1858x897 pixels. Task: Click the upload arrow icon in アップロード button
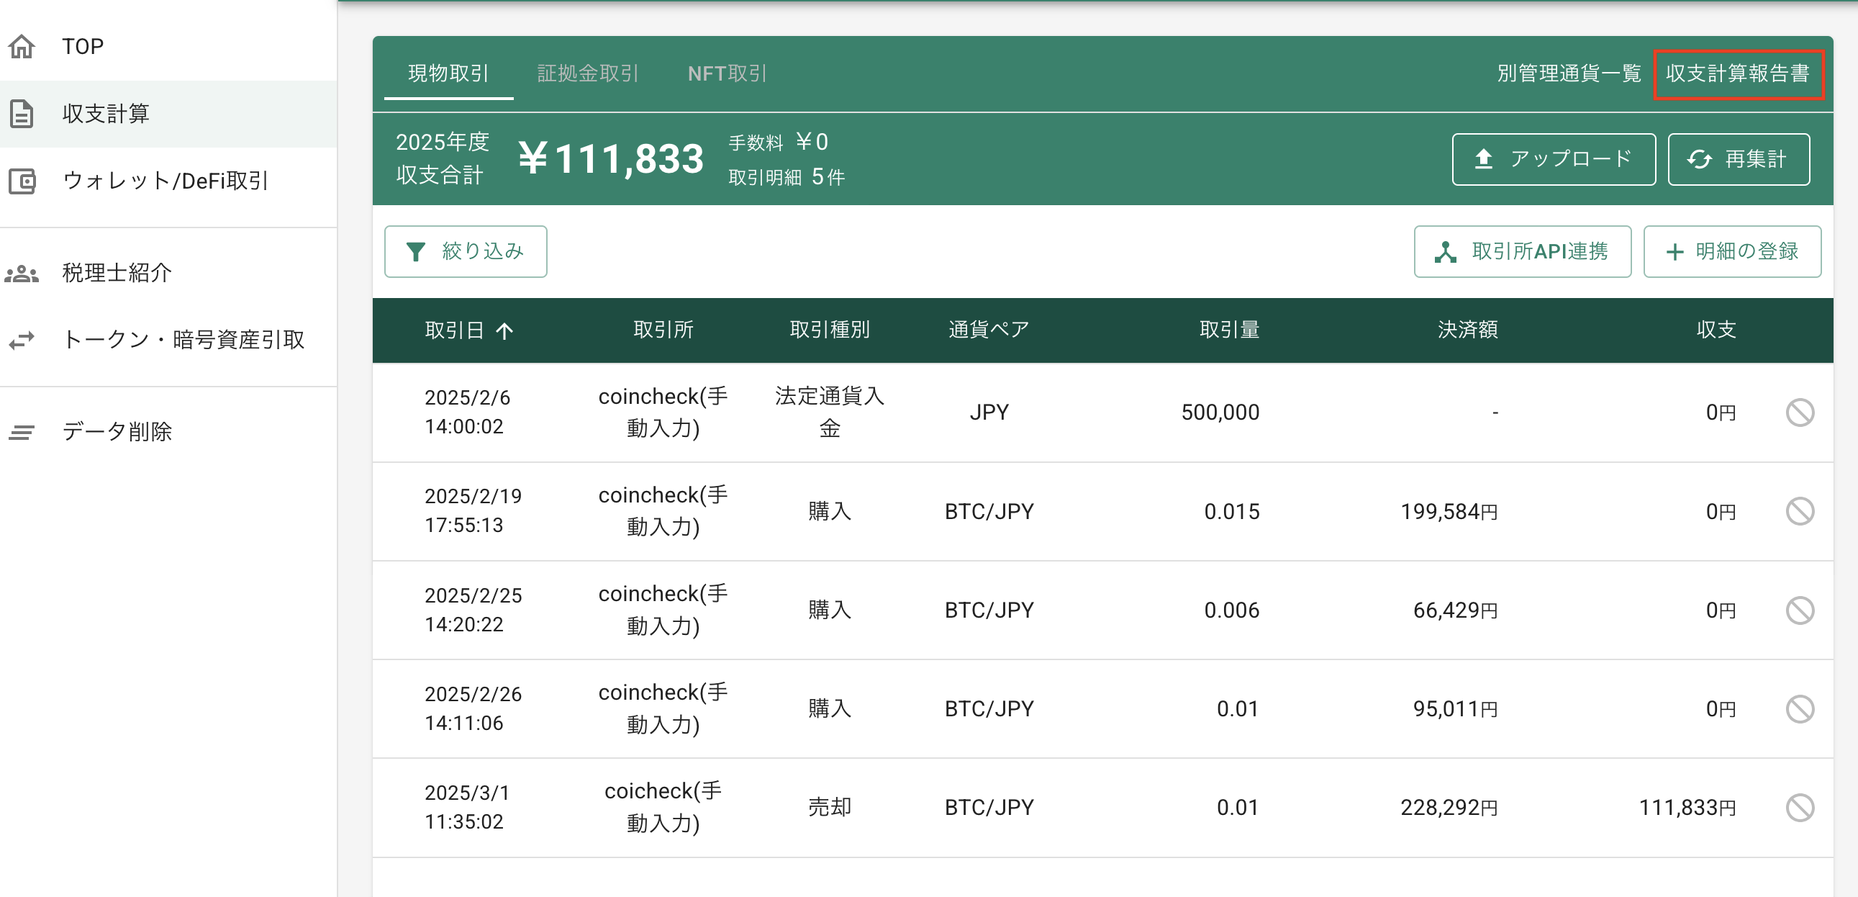[1483, 159]
